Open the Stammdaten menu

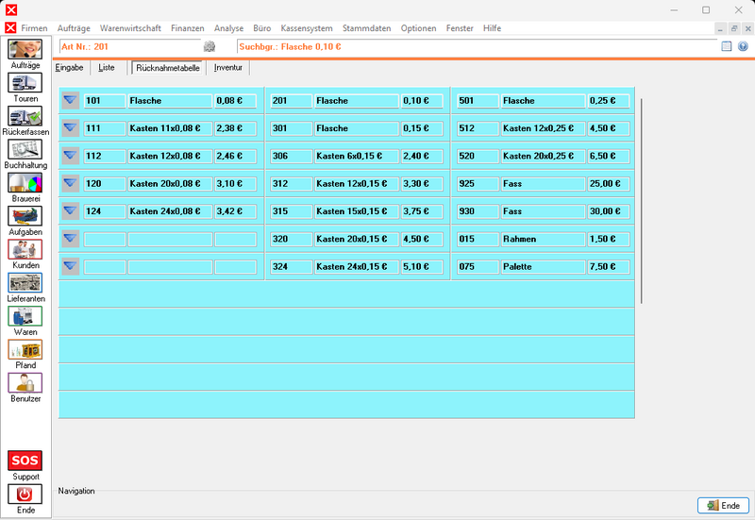tap(366, 28)
